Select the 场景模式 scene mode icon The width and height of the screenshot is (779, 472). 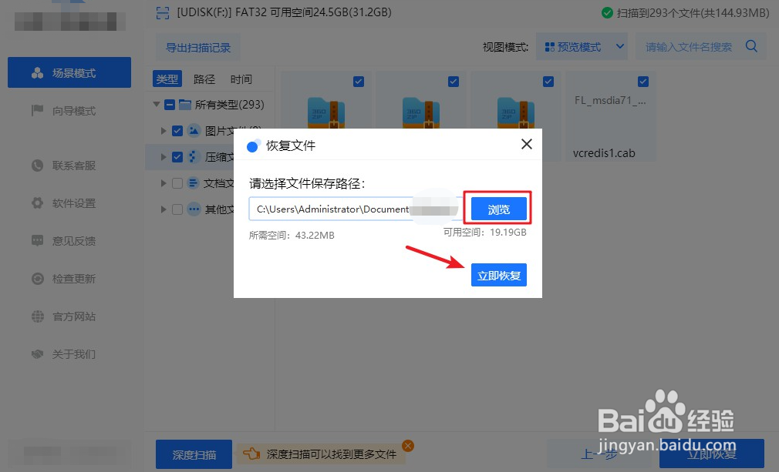[x=37, y=72]
